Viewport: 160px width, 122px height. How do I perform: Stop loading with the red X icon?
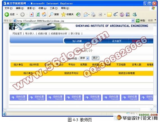(x=31, y=15)
